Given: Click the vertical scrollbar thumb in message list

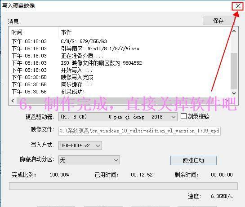Looking at the screenshot, I should point(234,71).
